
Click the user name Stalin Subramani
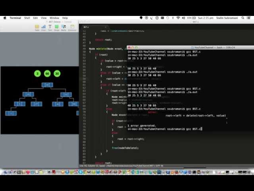click(x=227, y=18)
